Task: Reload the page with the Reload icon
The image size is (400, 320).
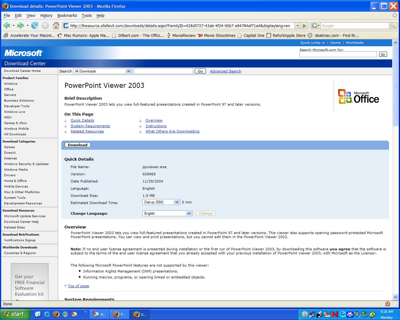Action: 35,26
